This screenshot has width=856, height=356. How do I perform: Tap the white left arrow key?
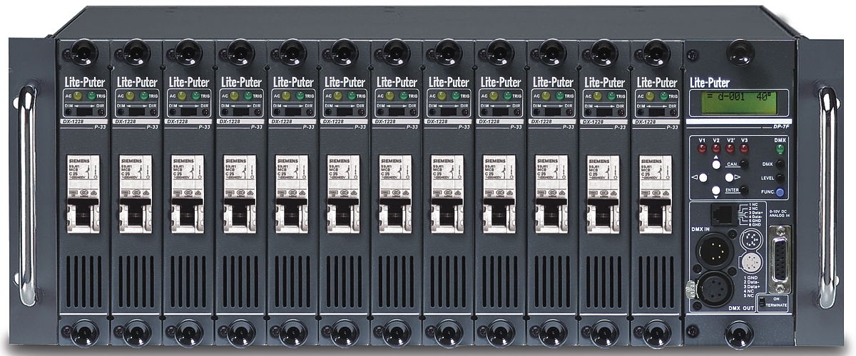coord(703,177)
